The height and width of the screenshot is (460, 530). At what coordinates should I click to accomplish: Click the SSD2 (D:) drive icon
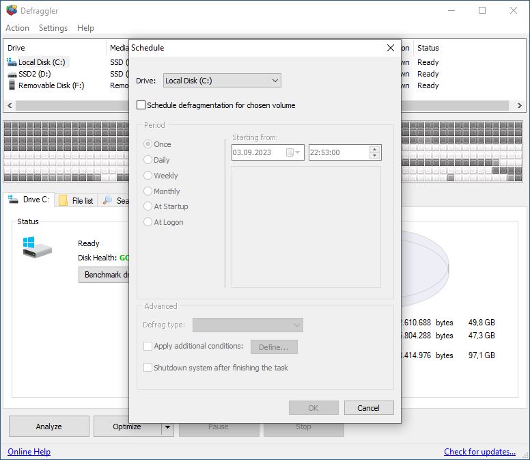point(12,75)
